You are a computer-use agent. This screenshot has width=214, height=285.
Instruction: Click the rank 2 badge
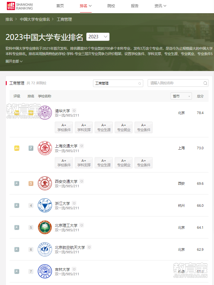click(x=31, y=148)
